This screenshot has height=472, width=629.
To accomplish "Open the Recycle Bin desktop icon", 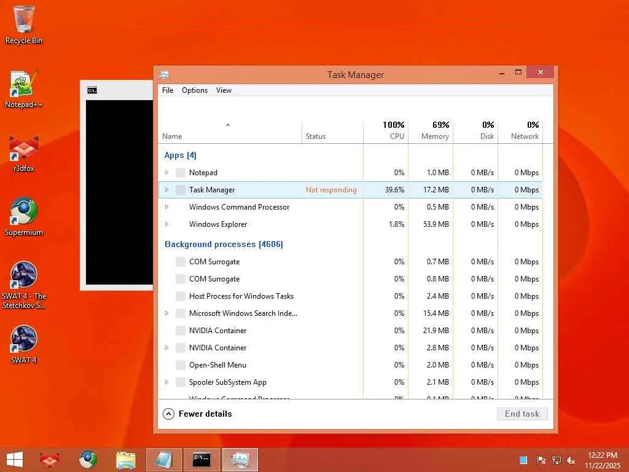I will pos(24,25).
